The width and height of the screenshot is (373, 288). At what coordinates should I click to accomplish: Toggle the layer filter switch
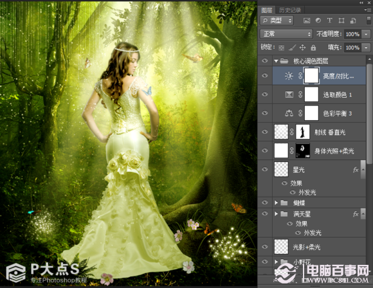(368, 21)
